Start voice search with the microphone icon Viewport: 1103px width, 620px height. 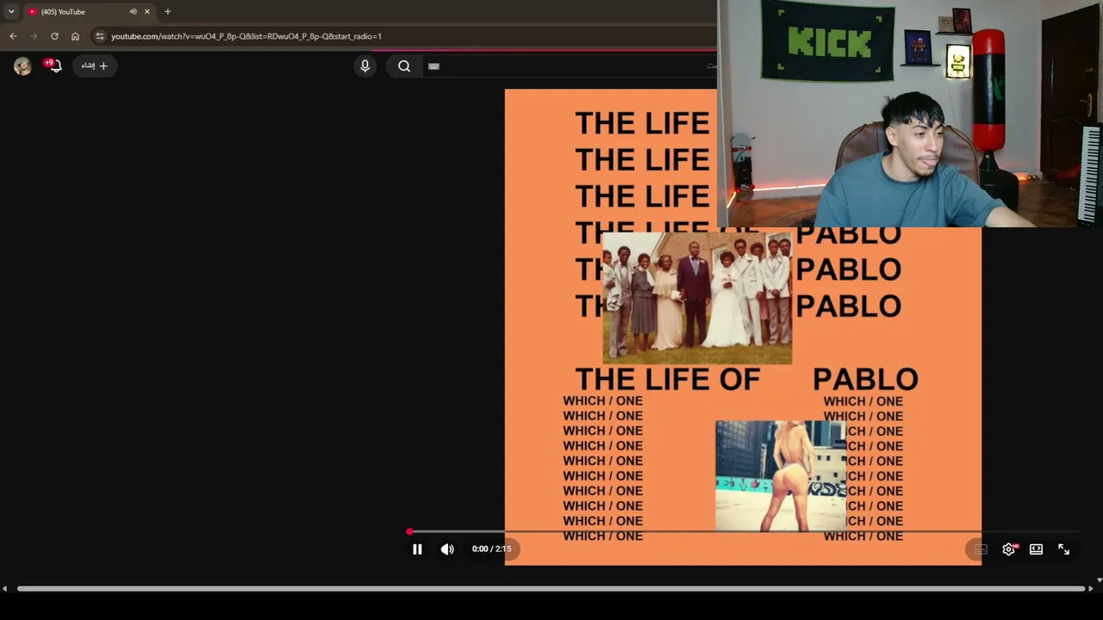(365, 66)
